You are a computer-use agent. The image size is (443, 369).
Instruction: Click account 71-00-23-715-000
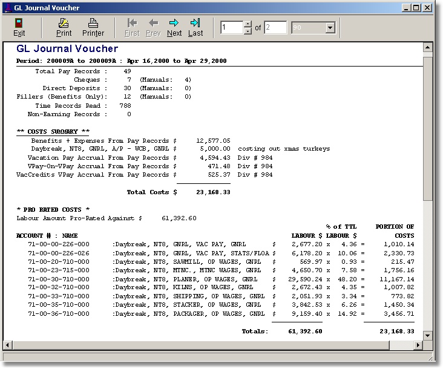[59, 270]
